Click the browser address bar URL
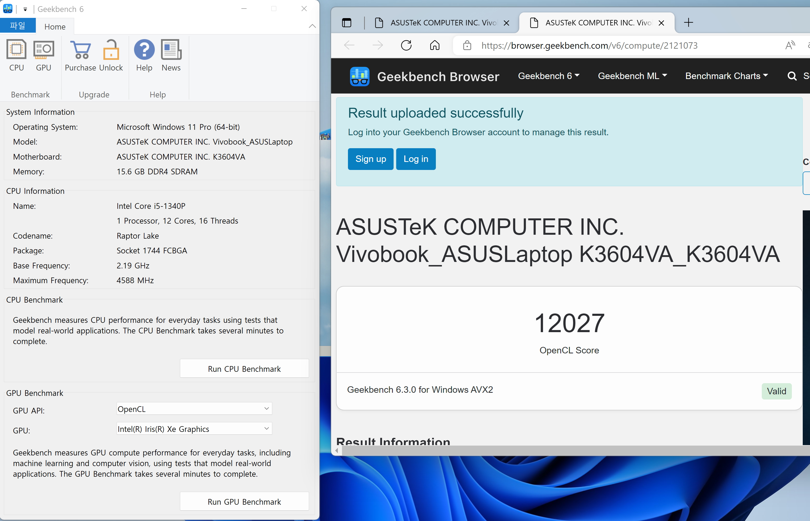810x521 pixels. 589,45
